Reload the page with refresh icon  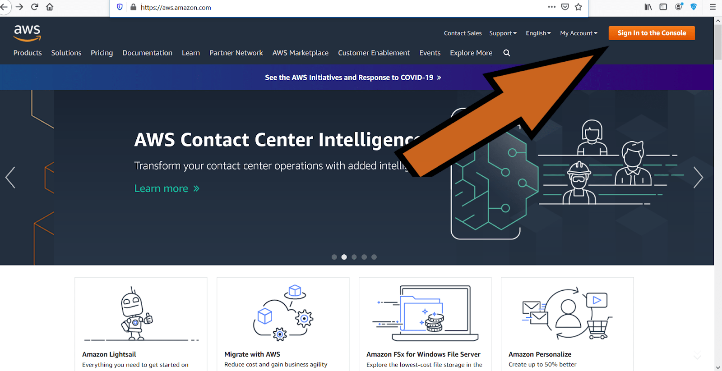(35, 7)
